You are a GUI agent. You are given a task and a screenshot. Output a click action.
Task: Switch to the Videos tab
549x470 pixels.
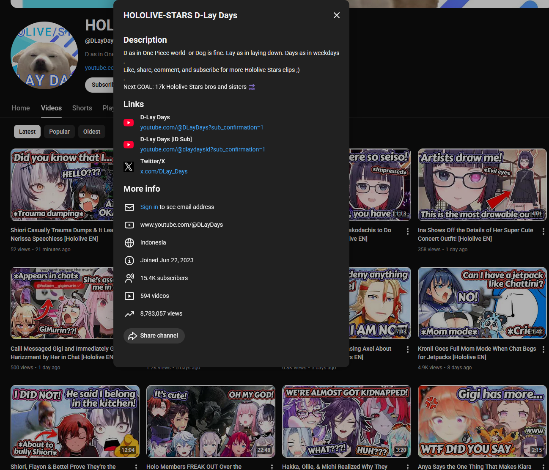(51, 108)
